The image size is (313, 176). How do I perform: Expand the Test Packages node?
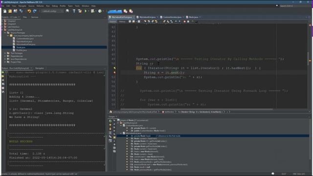click(x=5, y=53)
